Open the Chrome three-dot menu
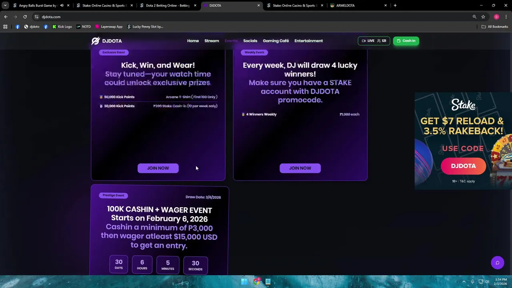 506,17
